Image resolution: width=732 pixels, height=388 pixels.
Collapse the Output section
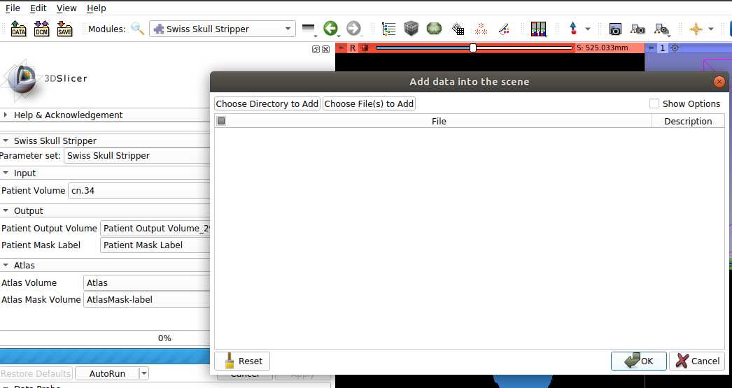pos(5,211)
